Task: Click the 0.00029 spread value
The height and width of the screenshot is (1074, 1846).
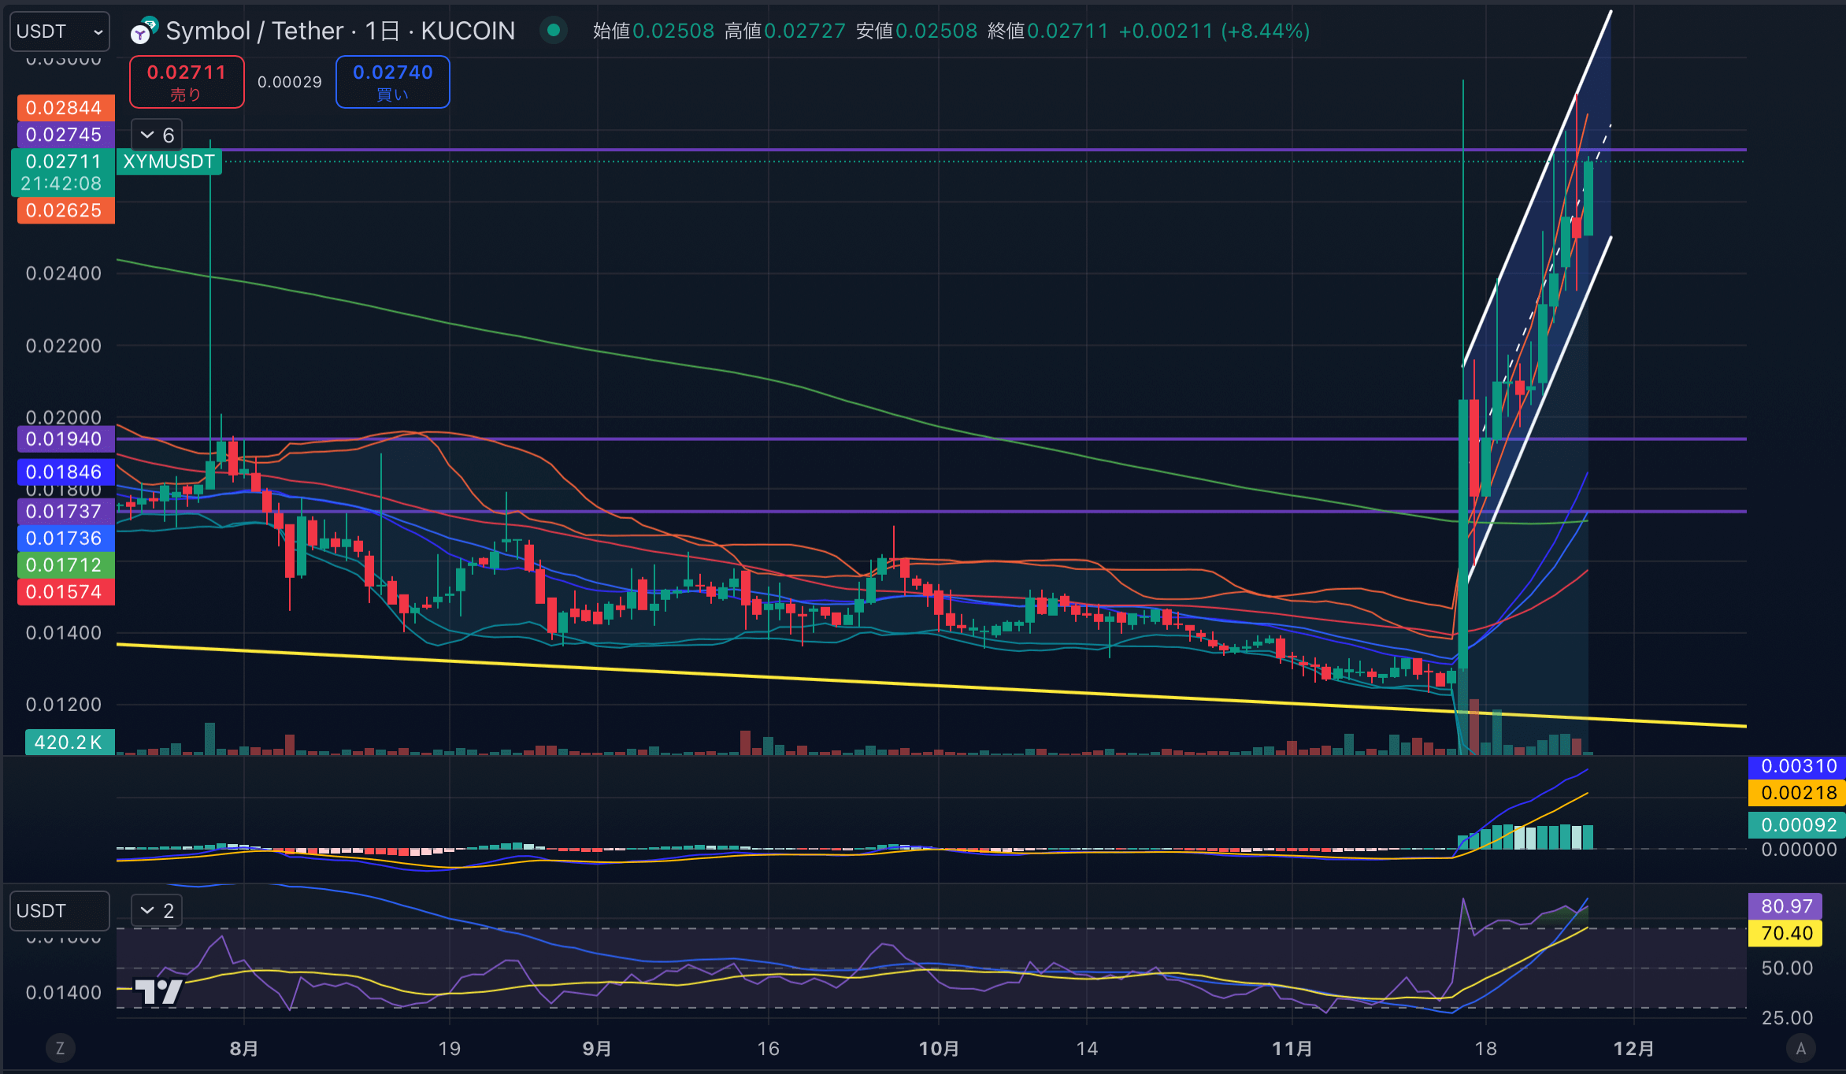Action: click(290, 82)
